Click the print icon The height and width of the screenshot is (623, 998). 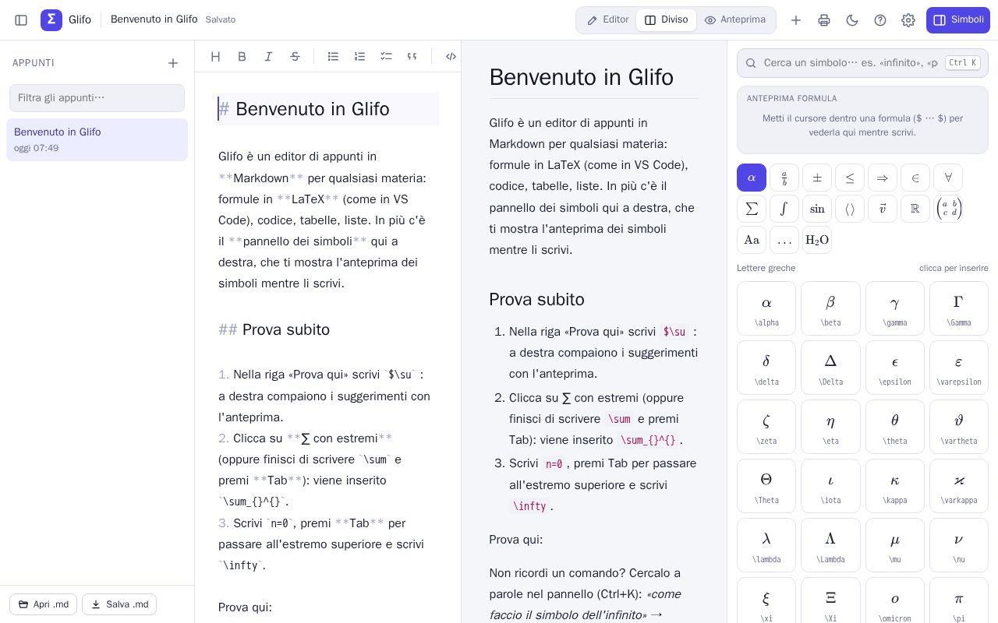(x=824, y=20)
